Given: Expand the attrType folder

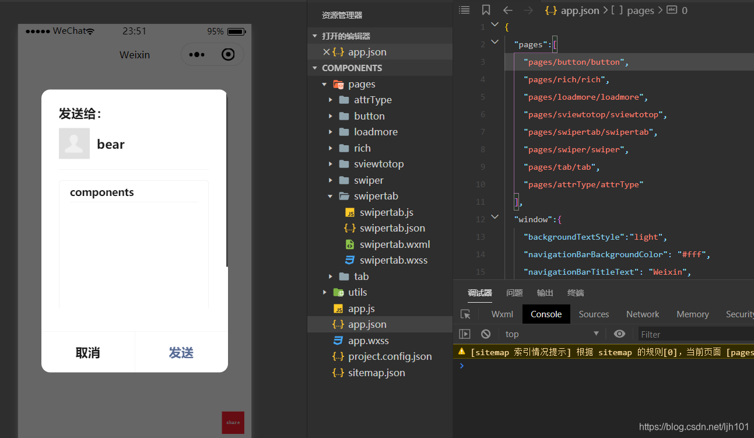Looking at the screenshot, I should [331, 100].
